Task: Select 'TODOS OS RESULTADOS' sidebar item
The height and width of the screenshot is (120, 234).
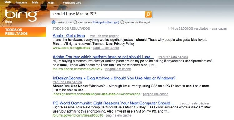Action: (x=23, y=32)
